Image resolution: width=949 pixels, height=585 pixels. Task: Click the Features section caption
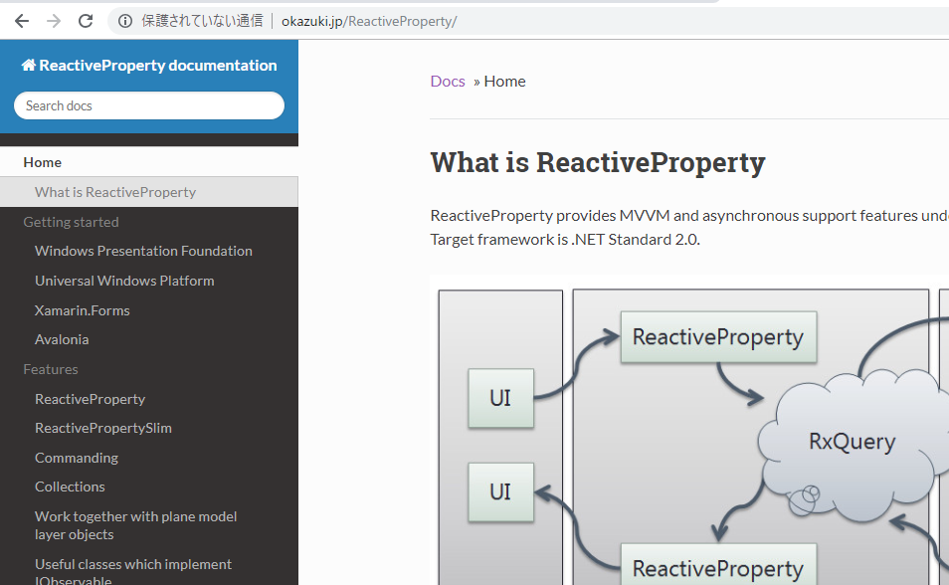click(x=51, y=369)
